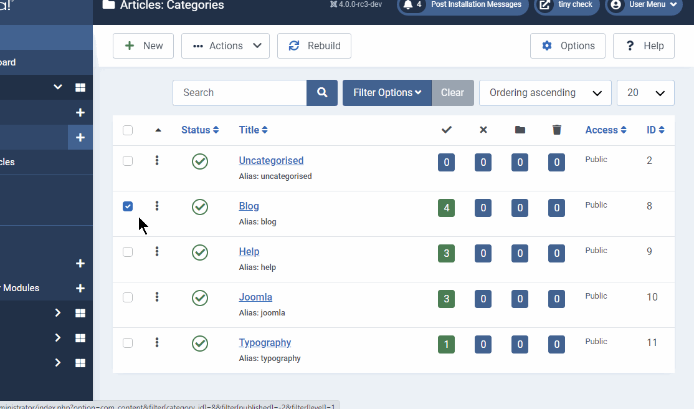Sort table by Access column
The image size is (694, 409).
point(606,130)
